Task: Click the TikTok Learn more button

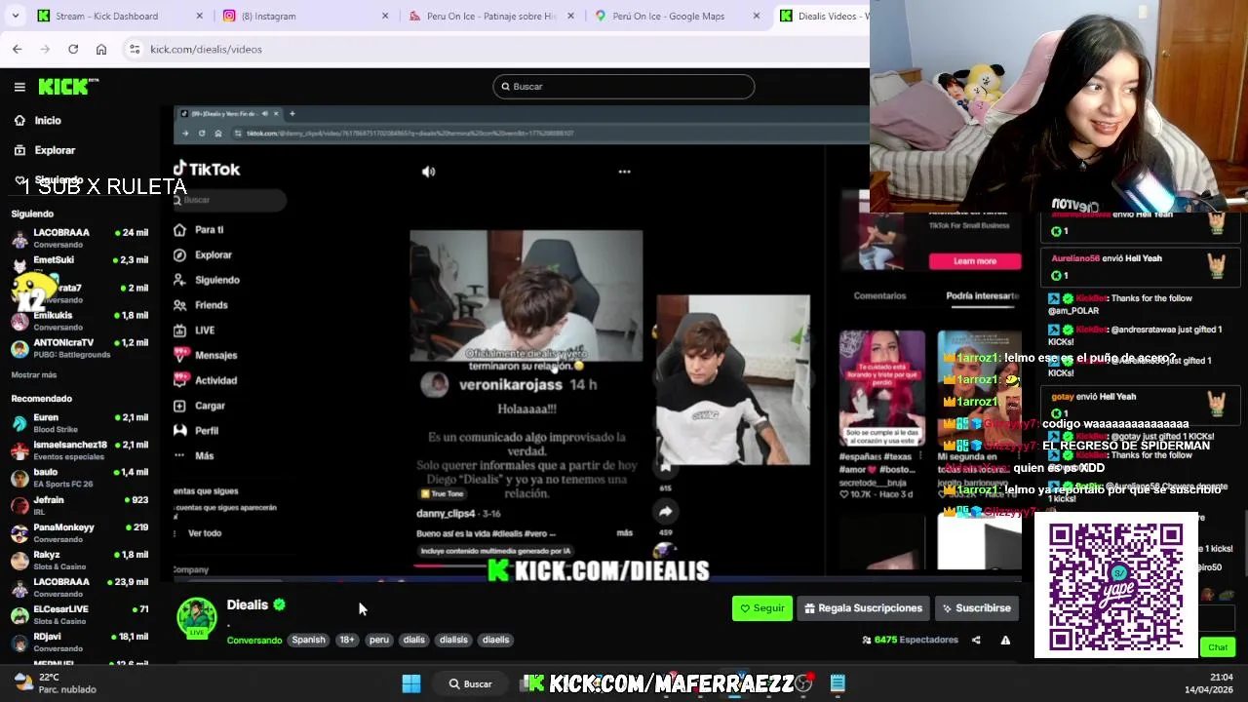Action: [x=975, y=261]
